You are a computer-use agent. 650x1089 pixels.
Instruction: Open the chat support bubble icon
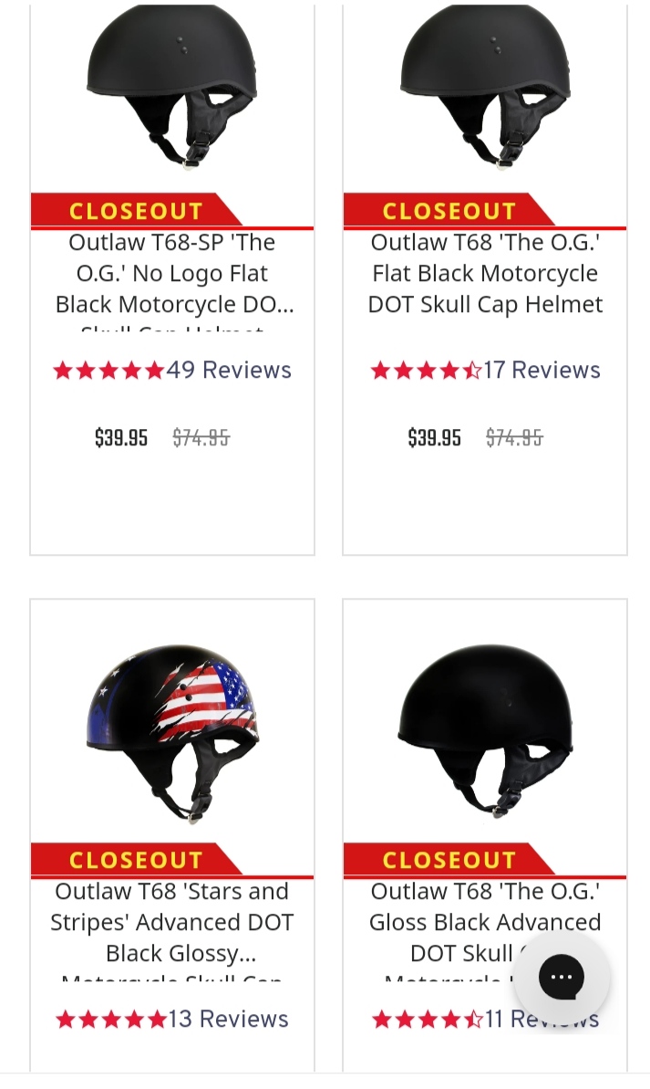point(561,978)
